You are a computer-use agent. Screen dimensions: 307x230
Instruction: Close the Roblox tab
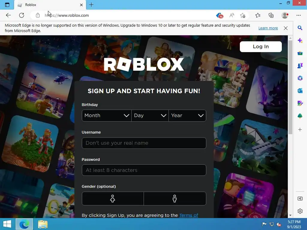tap(81, 5)
